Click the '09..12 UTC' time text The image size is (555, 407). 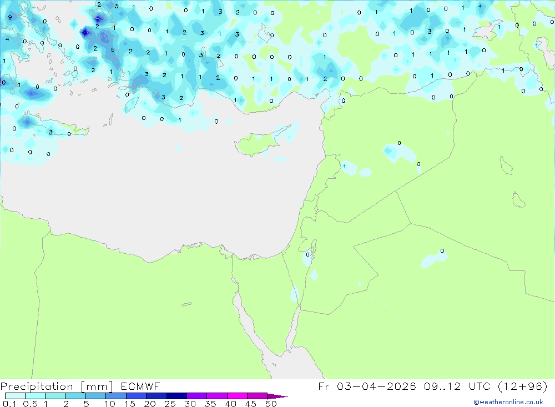[x=458, y=386]
